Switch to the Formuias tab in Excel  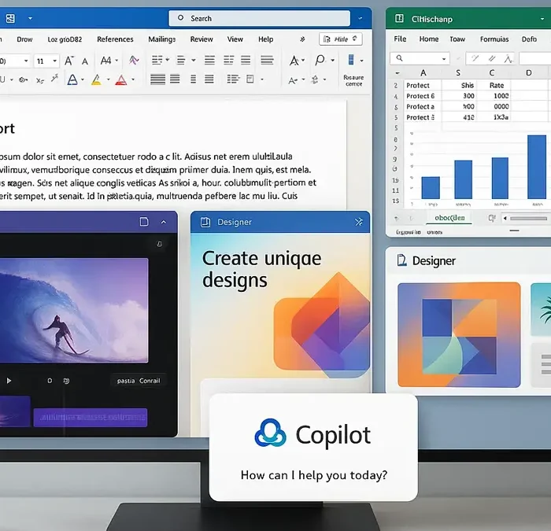point(494,39)
